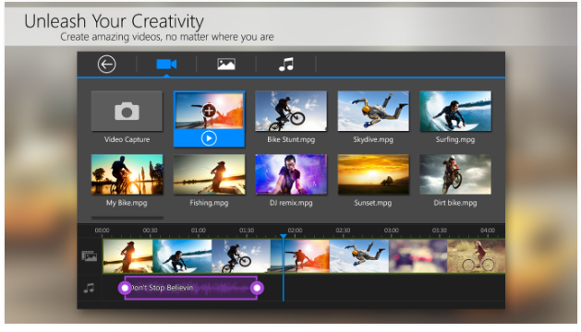The height and width of the screenshot is (332, 581).
Task: Click the 01:00 mark on timeline ruler
Action: pyautogui.click(x=199, y=231)
